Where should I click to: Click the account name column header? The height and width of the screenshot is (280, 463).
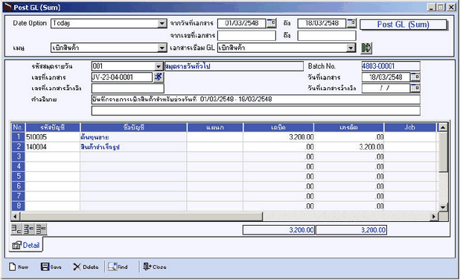point(133,127)
